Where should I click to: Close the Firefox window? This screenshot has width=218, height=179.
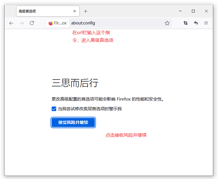(206, 11)
